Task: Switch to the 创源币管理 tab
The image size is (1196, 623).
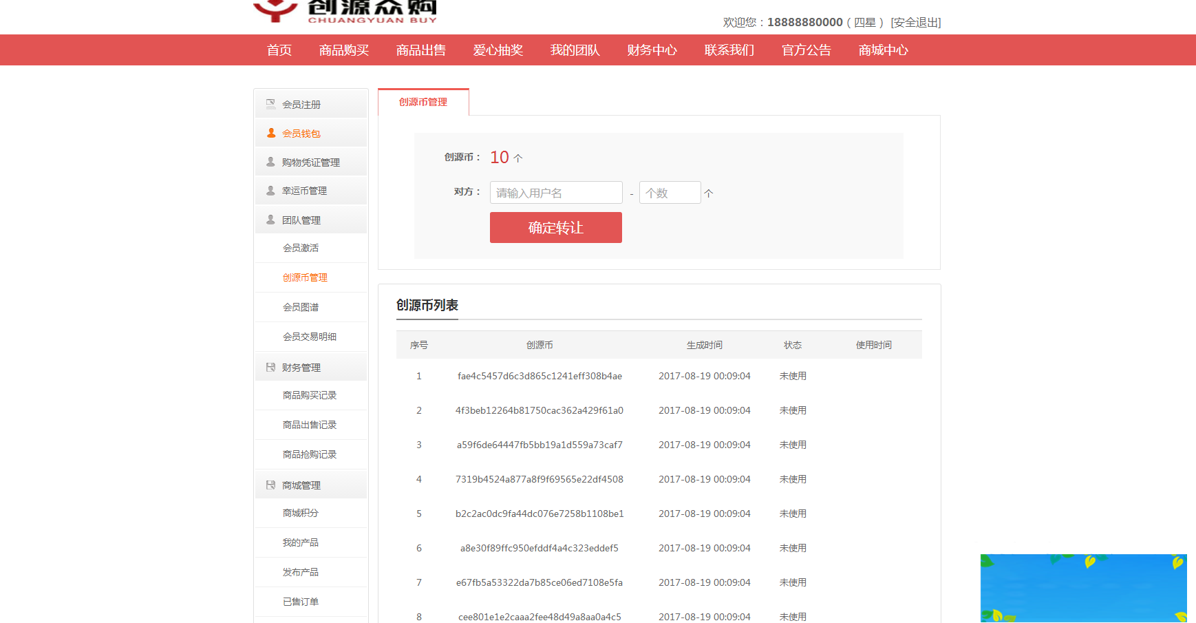Action: 422,101
